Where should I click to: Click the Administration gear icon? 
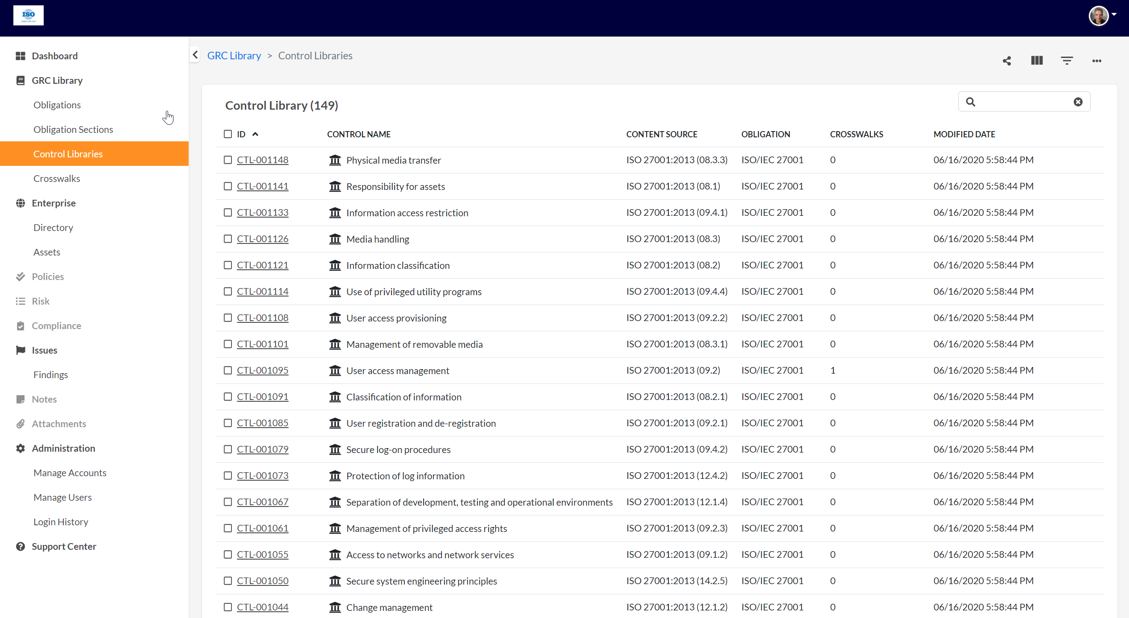coord(21,448)
